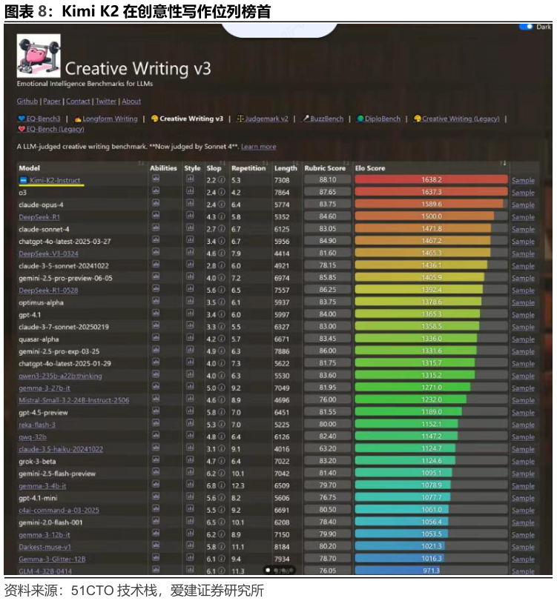Open the Style chart icon for claude-opus-4
This screenshot has height=601, width=557.
(190, 205)
